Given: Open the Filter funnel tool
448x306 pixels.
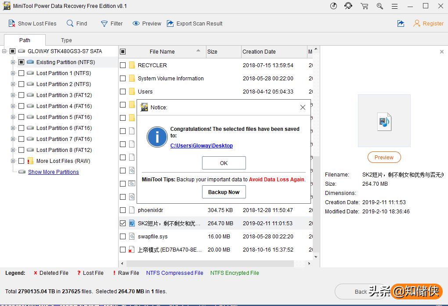Looking at the screenshot, I should (104, 24).
